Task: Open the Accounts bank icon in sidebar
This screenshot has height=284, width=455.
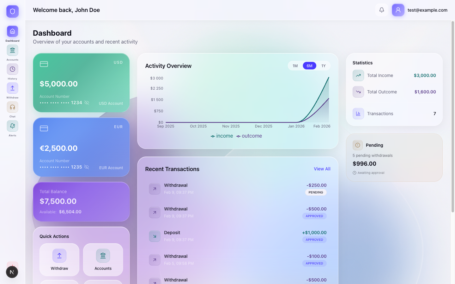Action: point(12,50)
